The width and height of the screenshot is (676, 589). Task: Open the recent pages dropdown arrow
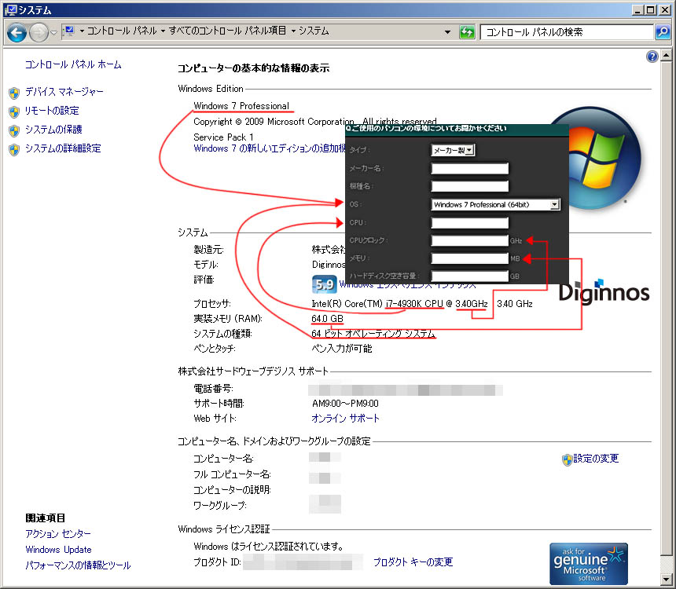pyautogui.click(x=53, y=32)
